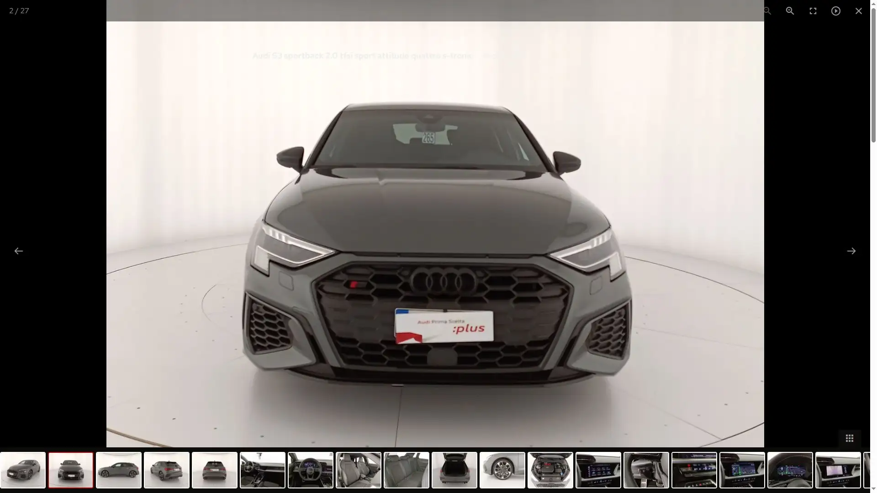Open the rear three-quarter view thumbnail
This screenshot has height=493, width=877.
click(x=167, y=470)
